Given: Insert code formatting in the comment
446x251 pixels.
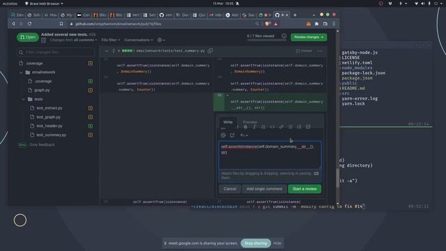Looking at the screenshot, I should [272, 127].
